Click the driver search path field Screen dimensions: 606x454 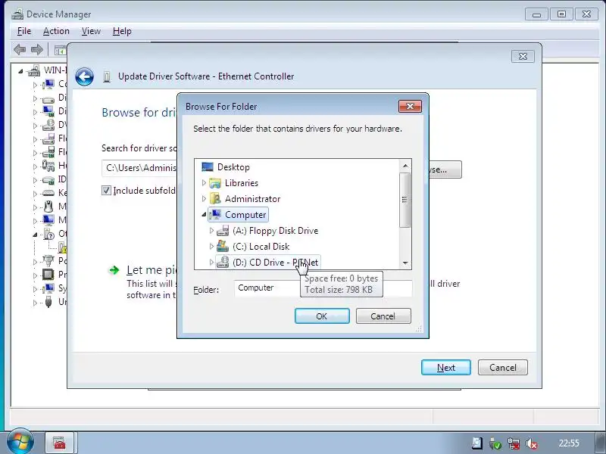tap(139, 168)
